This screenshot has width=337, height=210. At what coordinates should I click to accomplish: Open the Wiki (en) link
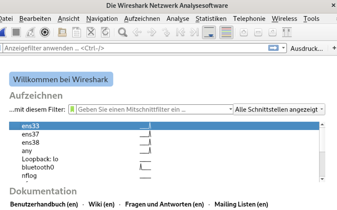102,204
